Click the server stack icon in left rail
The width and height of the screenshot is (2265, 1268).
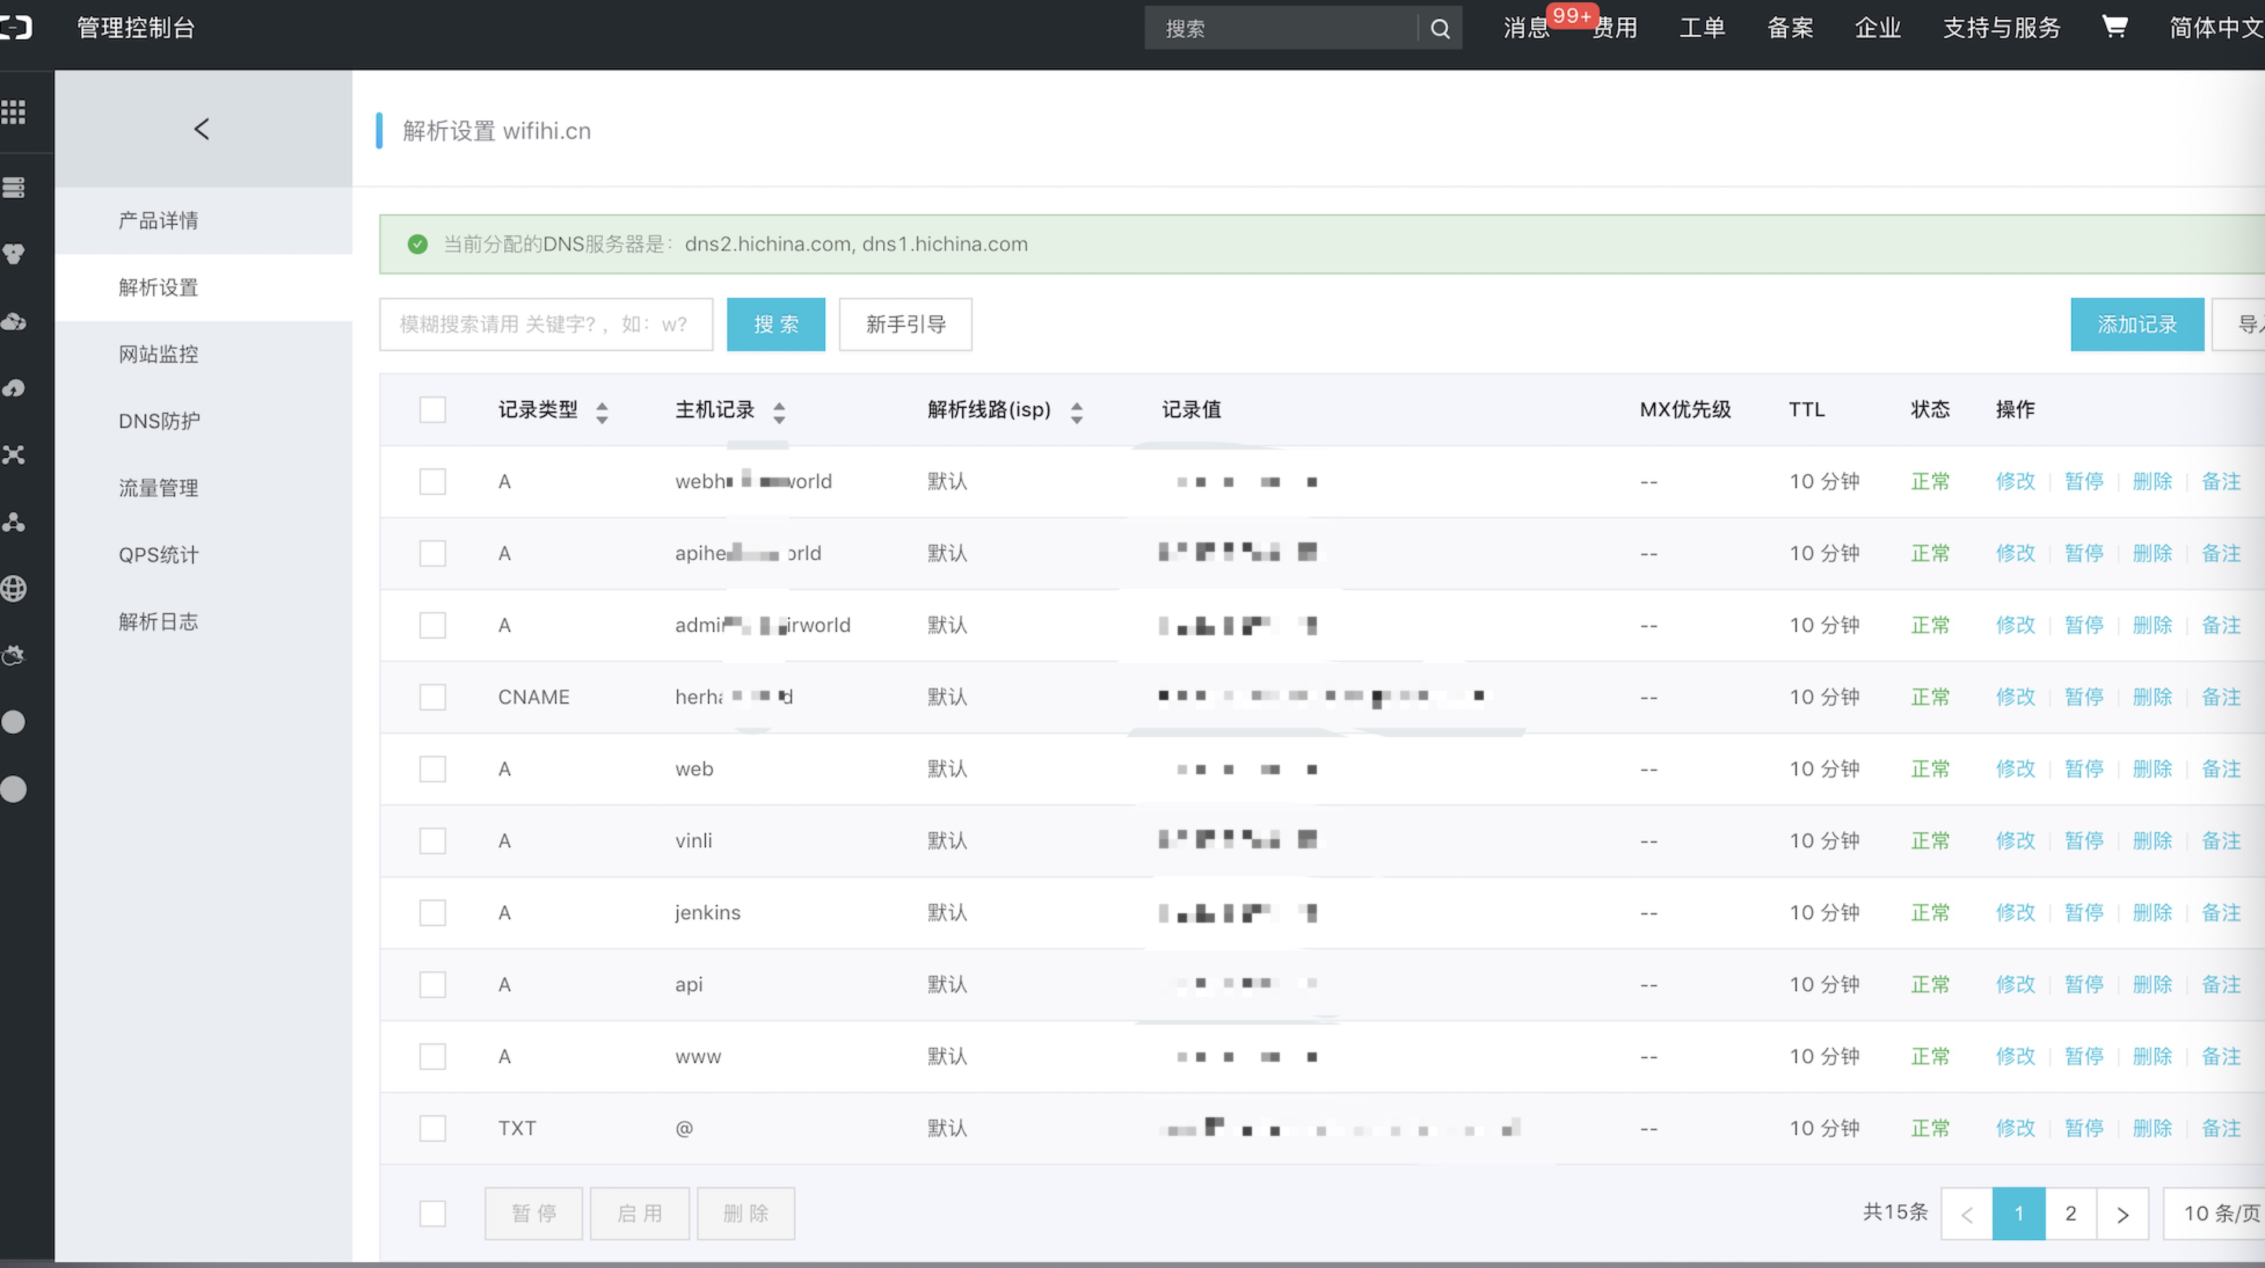14,187
